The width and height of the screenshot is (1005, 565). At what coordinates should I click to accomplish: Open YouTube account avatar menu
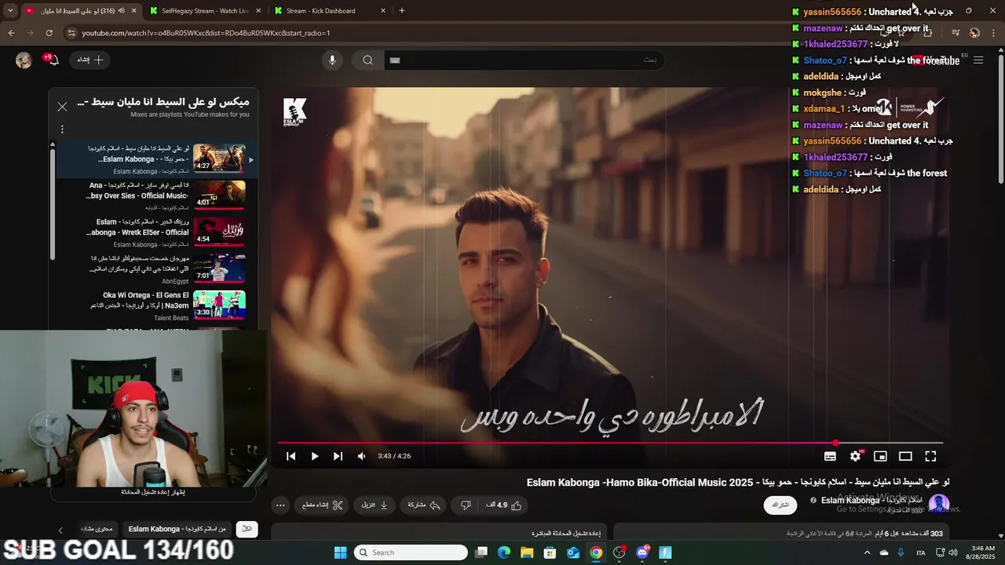point(24,60)
